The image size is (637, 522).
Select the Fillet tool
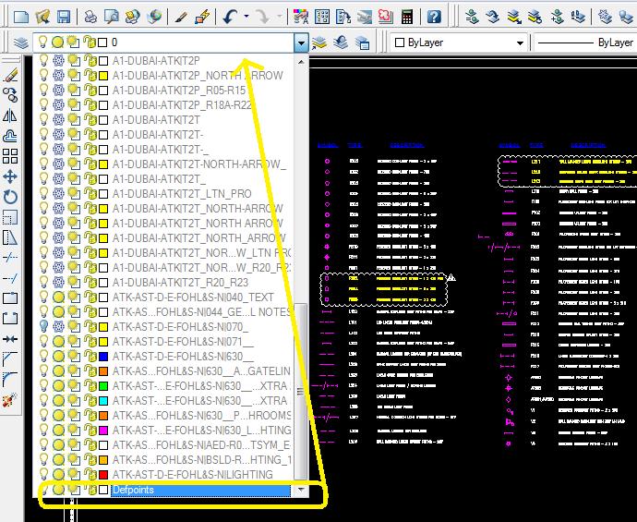point(10,379)
